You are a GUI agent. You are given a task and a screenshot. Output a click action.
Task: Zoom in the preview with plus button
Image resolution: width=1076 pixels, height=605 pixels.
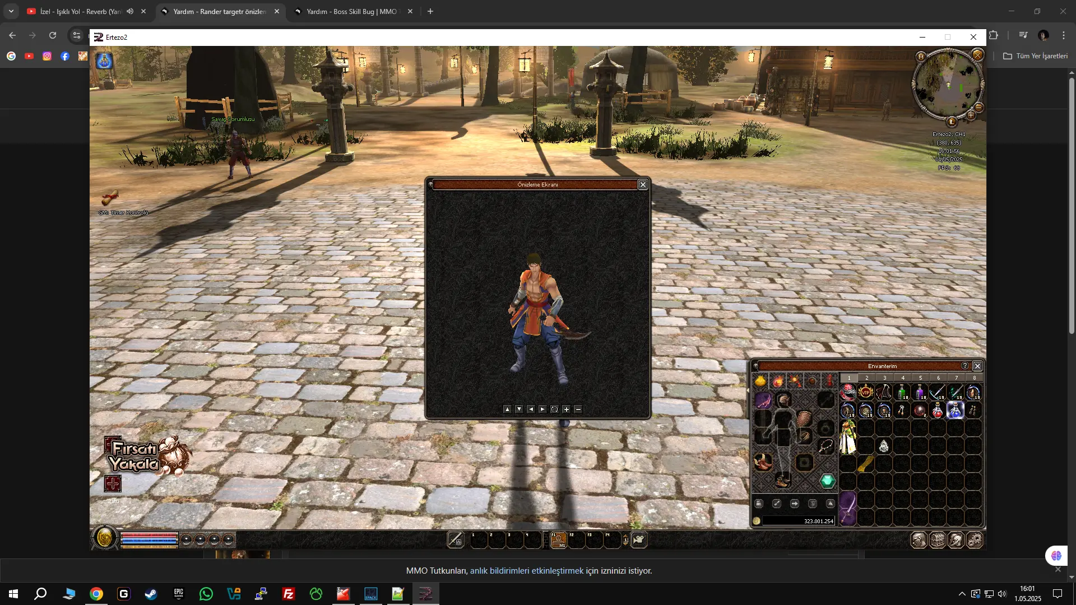tap(566, 409)
